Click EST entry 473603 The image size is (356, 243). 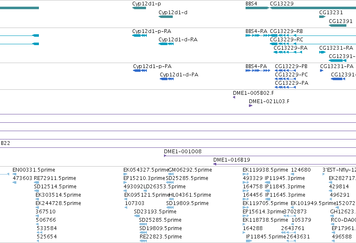tap(22, 178)
